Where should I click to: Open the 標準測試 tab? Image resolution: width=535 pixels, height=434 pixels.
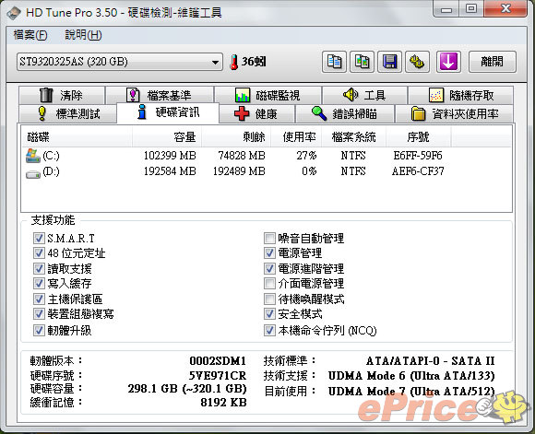68,113
